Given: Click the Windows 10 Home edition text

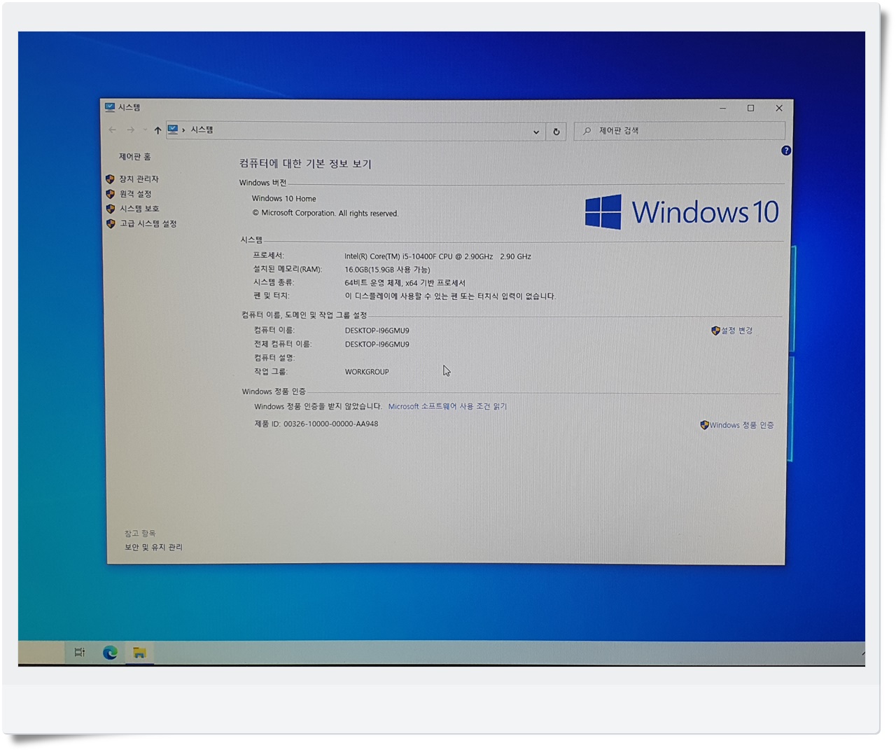Looking at the screenshot, I should (283, 199).
